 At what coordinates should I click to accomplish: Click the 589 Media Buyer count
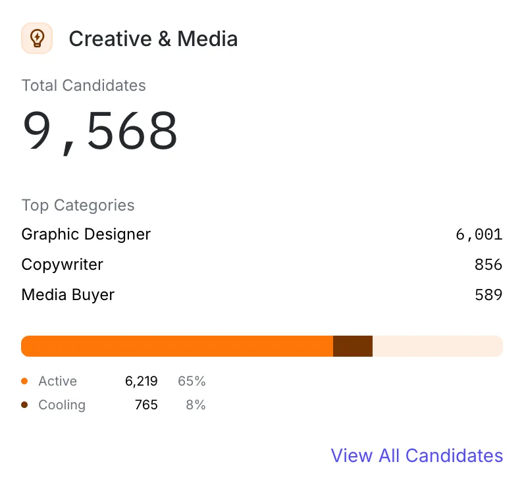488,295
